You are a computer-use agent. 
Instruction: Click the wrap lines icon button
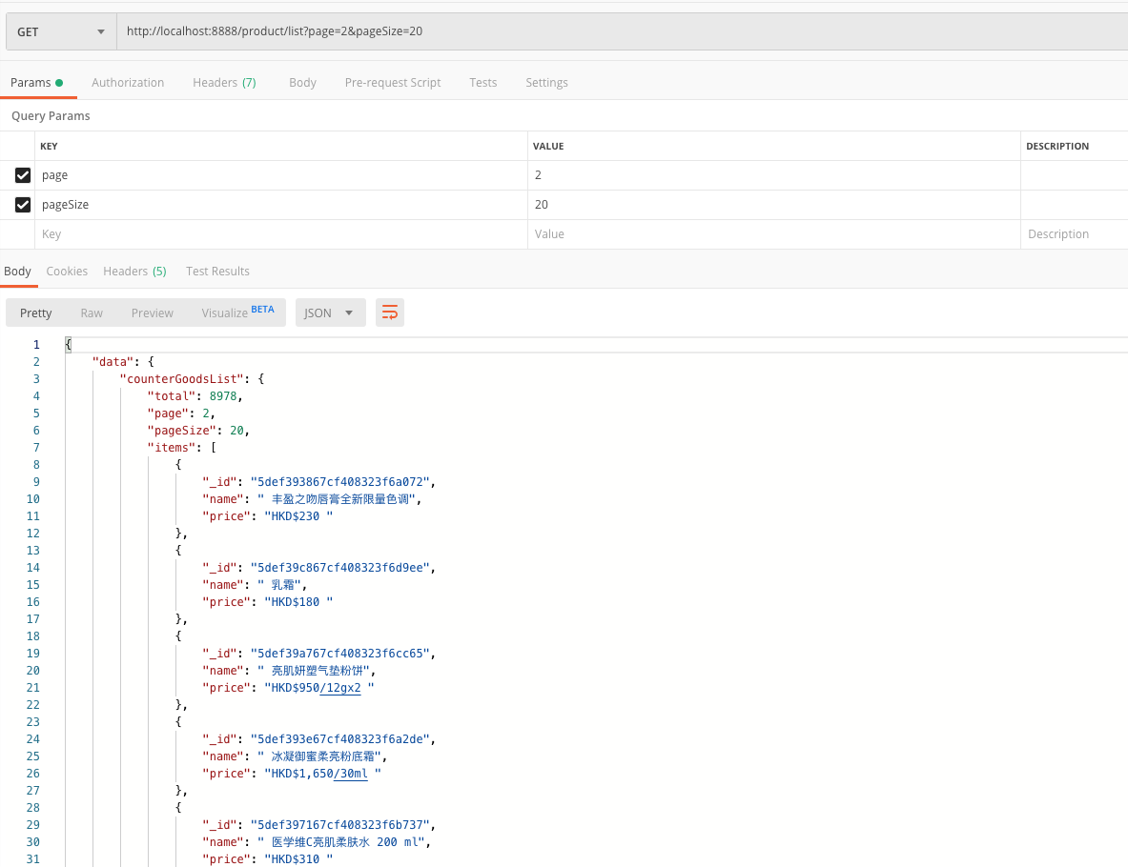(389, 313)
